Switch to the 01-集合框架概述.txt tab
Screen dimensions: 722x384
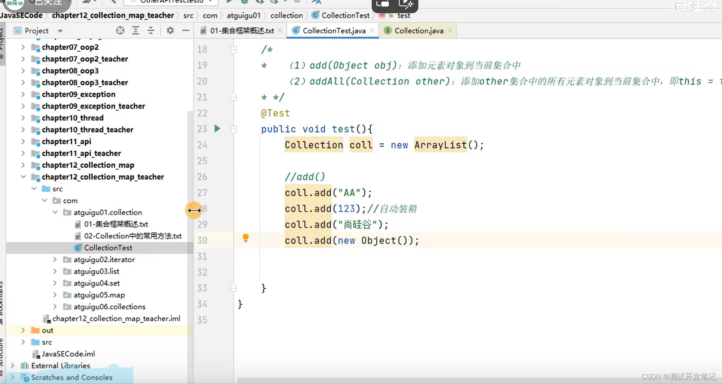pyautogui.click(x=241, y=30)
